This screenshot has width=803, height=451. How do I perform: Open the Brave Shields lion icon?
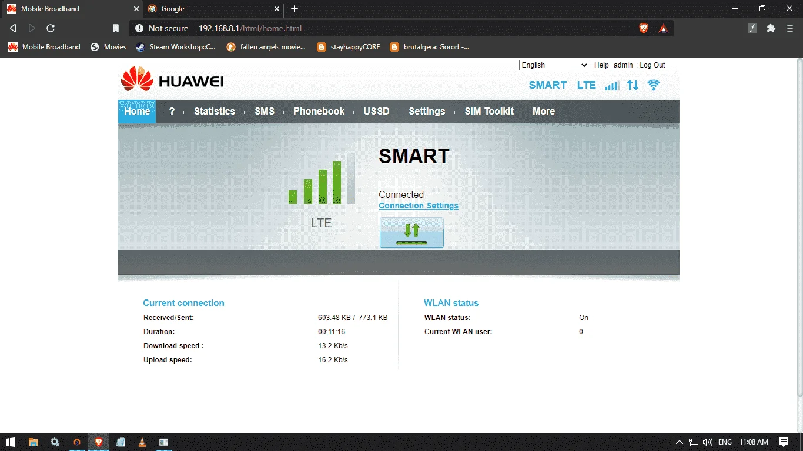click(644, 28)
